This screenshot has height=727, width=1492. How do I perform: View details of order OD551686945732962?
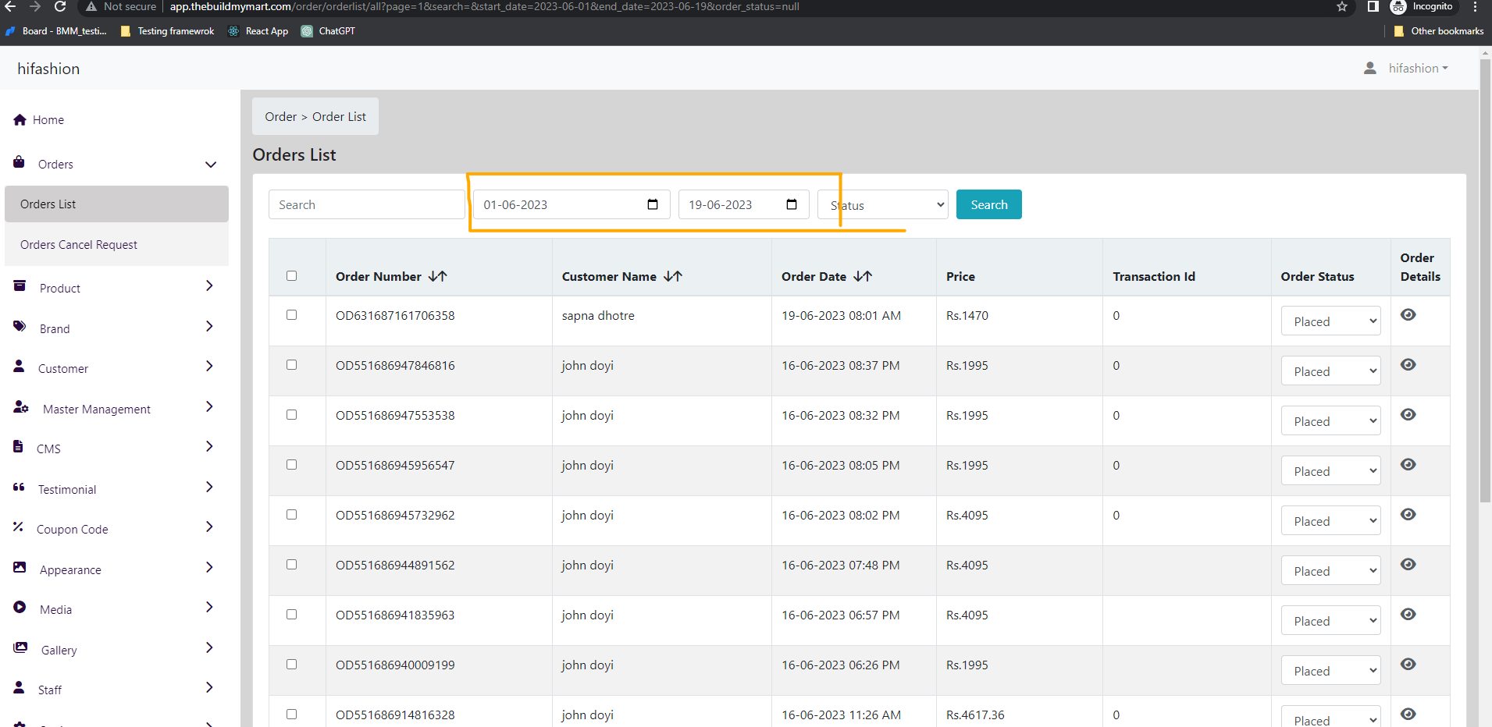tap(1408, 515)
